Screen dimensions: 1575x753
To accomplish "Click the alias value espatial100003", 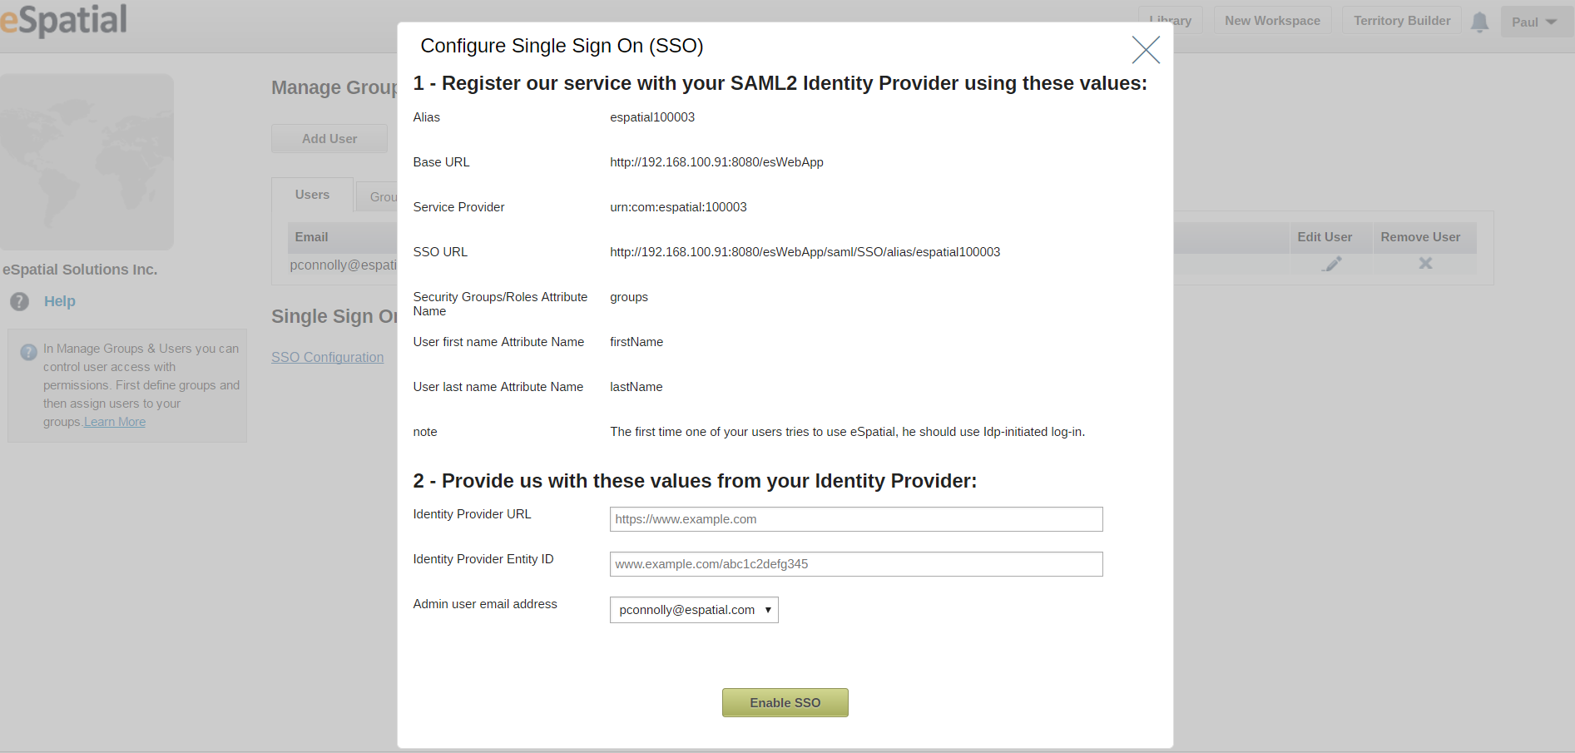I will click(x=652, y=117).
